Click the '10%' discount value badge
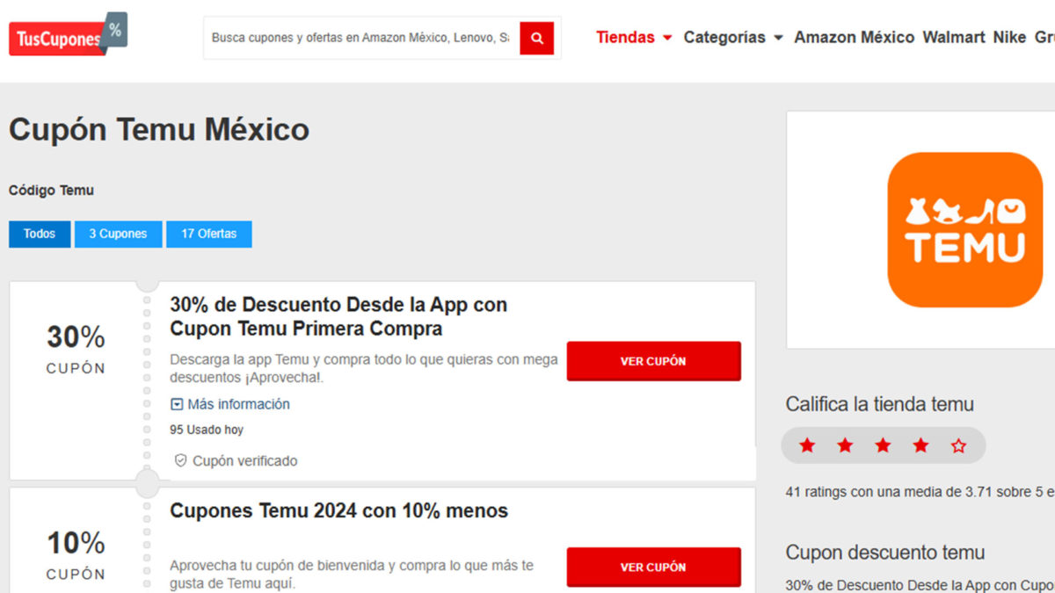Viewport: 1055px width, 593px height. (x=76, y=543)
